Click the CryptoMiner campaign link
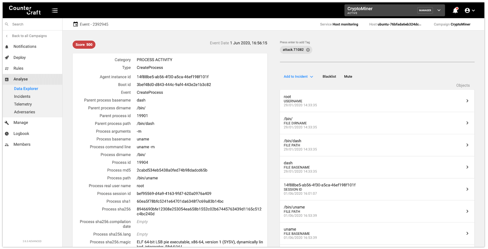 tap(460, 24)
